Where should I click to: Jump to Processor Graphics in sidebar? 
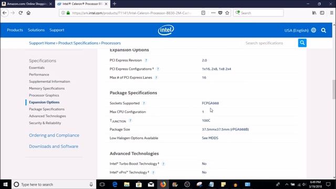[44, 95]
